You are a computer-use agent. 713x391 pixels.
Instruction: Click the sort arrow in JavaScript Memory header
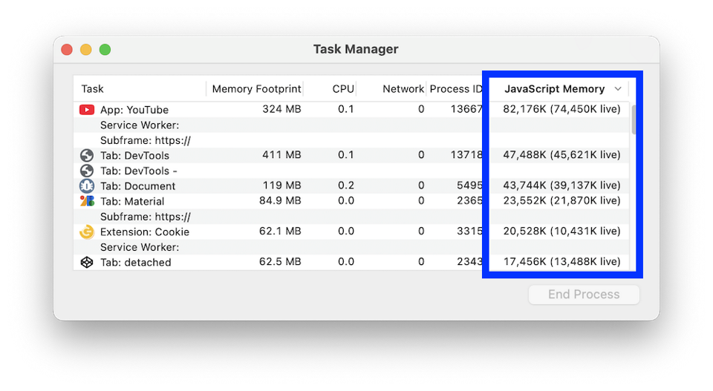pyautogui.click(x=618, y=89)
